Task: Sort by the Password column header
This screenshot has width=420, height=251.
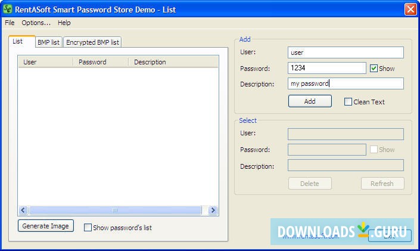Action: tap(101, 62)
